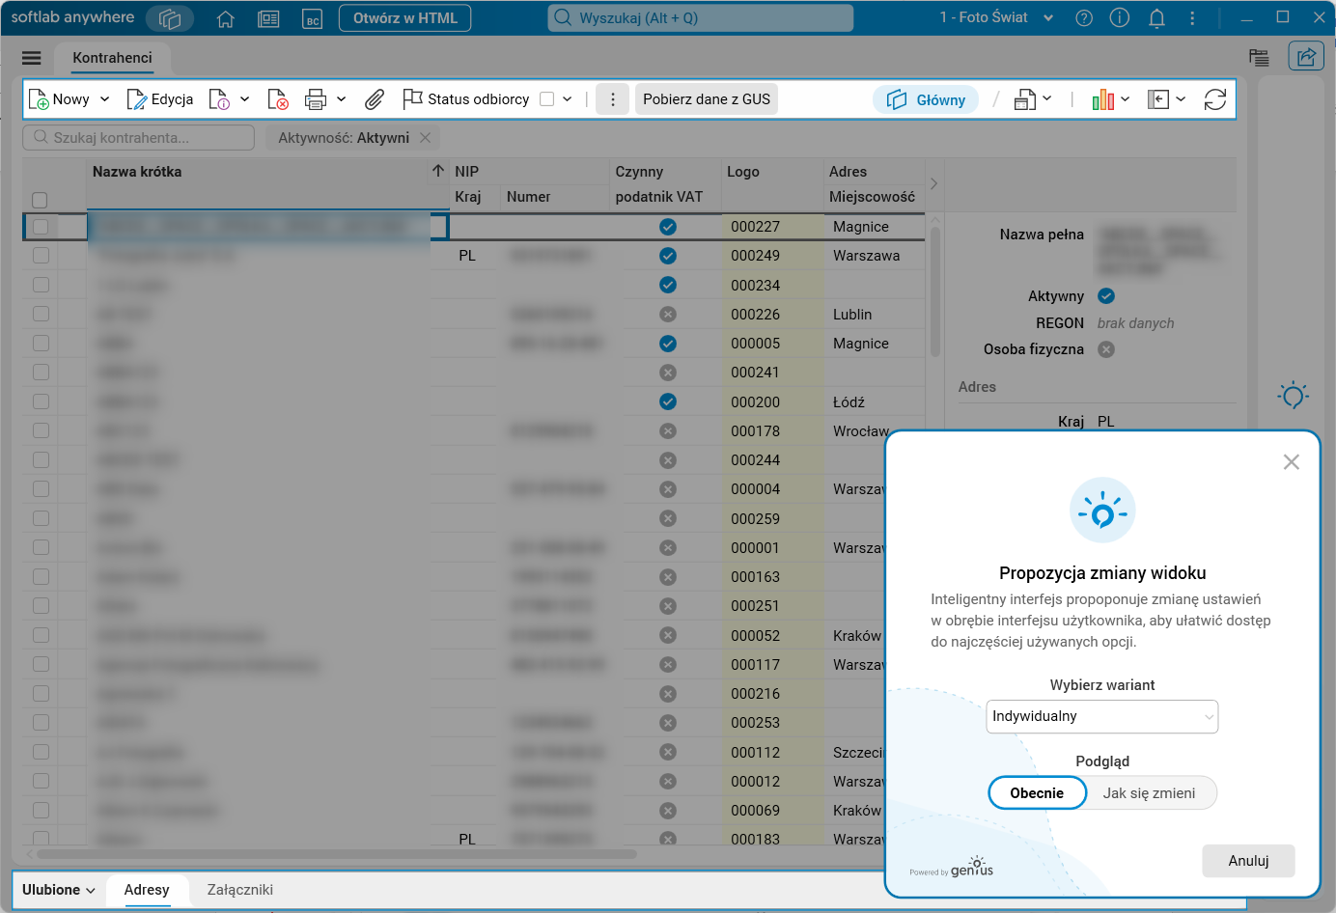
Task: Expand the Ulubione dropdown
Action: pyautogui.click(x=59, y=890)
